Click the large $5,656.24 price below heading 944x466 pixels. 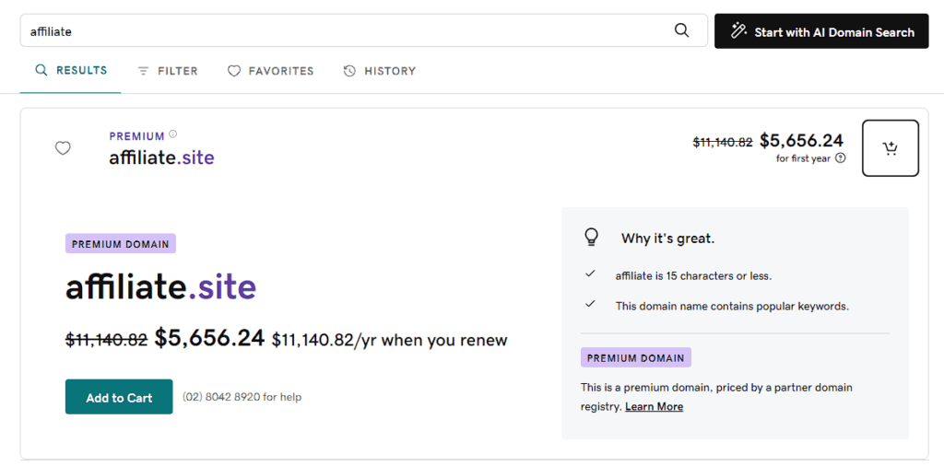[209, 338]
